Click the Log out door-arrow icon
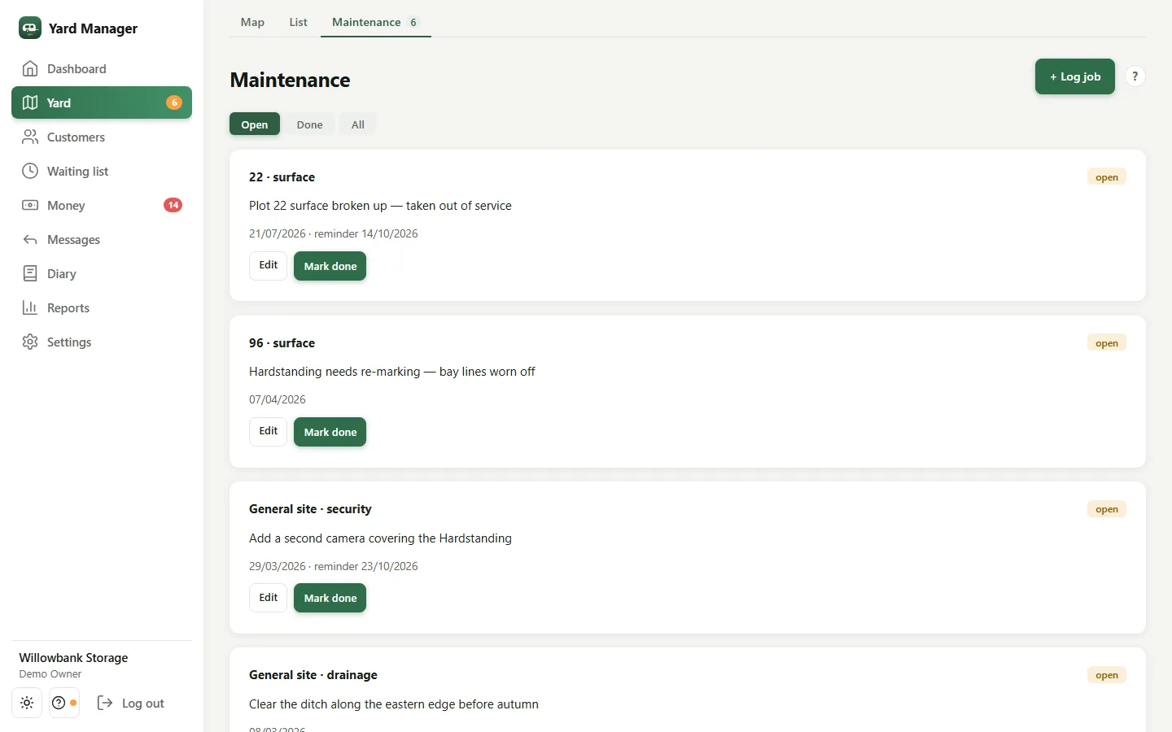Screen dimensions: 1172x732 coord(105,703)
